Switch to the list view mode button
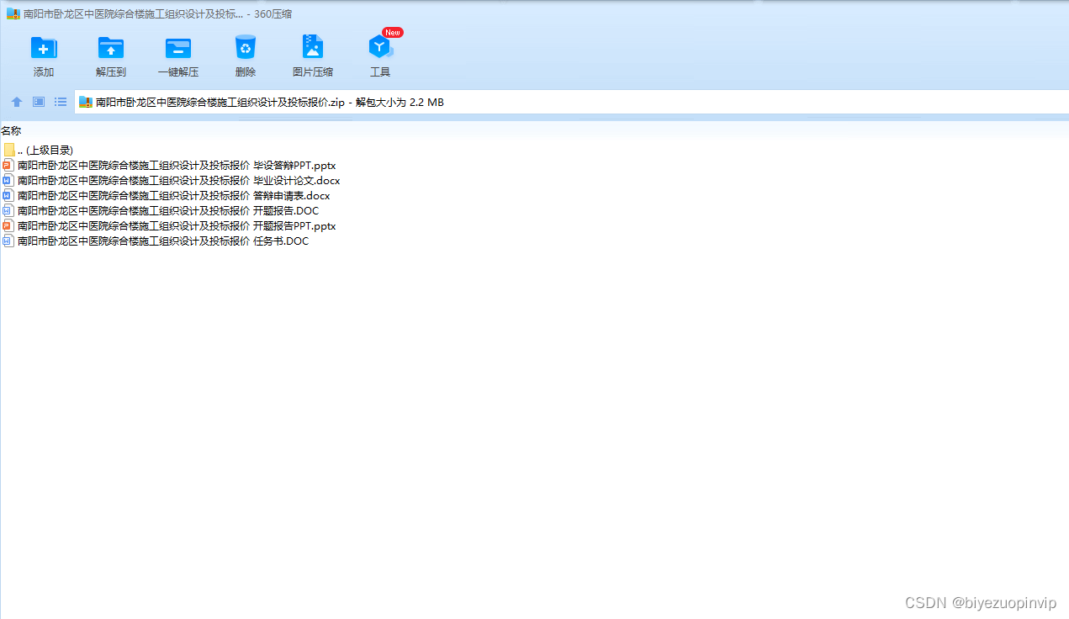The height and width of the screenshot is (619, 1069). [x=61, y=102]
